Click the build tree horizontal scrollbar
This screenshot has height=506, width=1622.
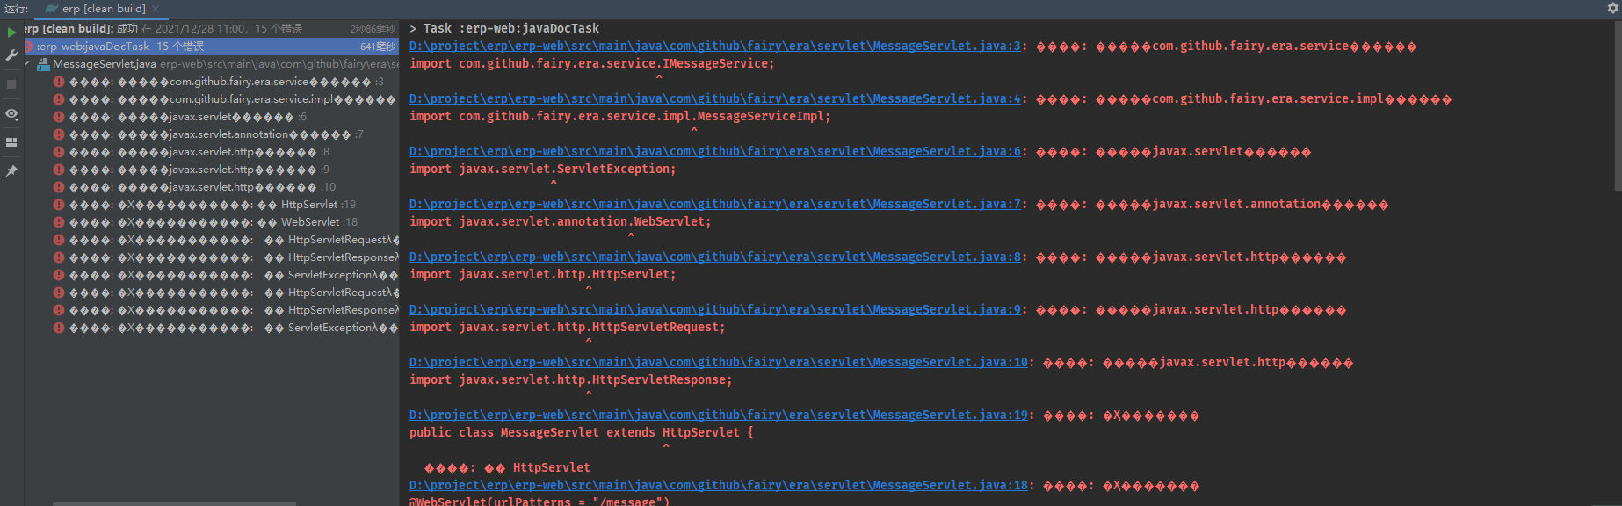point(174,503)
